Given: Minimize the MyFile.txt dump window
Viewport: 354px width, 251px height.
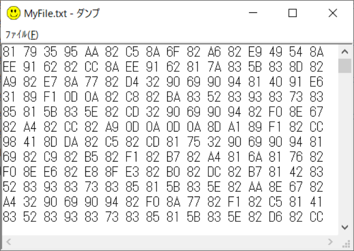Looking at the screenshot, I should coord(252,13).
